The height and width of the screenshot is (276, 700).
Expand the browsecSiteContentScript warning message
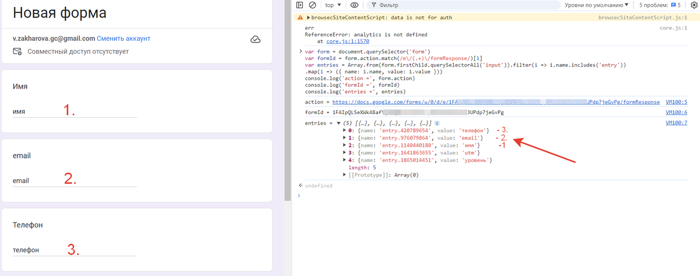[308, 17]
